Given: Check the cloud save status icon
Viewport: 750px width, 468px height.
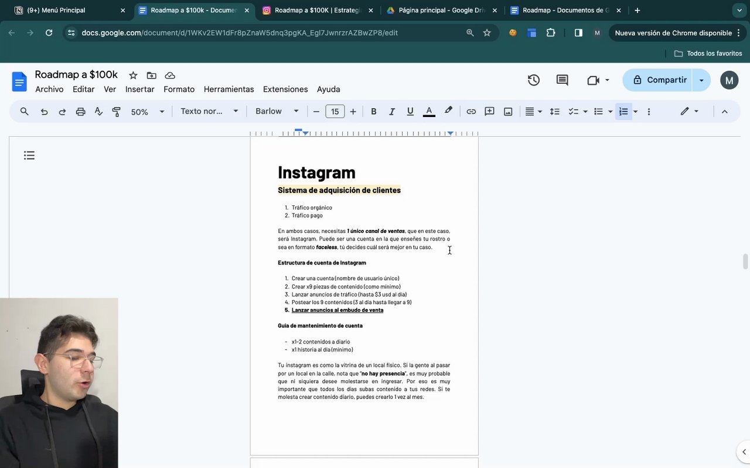Looking at the screenshot, I should click(x=170, y=75).
